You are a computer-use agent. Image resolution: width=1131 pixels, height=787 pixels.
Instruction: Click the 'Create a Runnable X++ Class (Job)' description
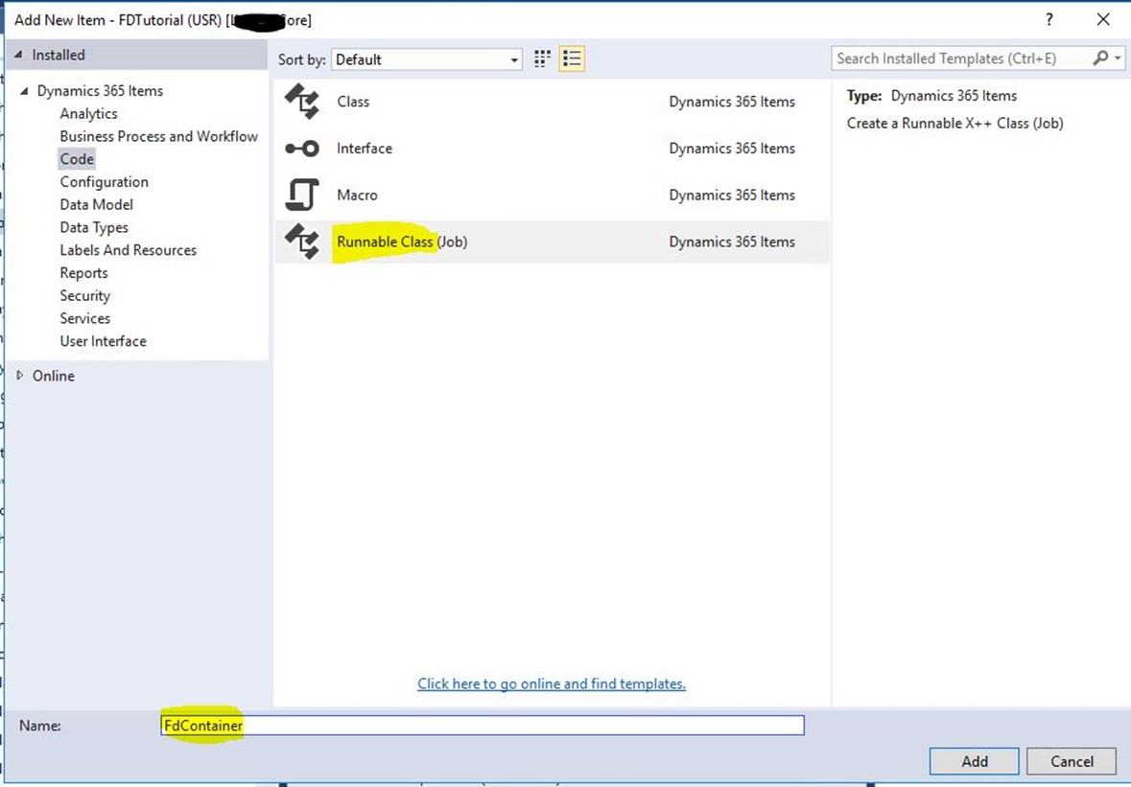coord(955,124)
